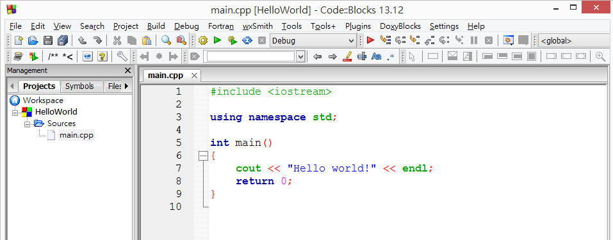Click the HelloWorld project name
Image resolution: width=613 pixels, height=240 pixels.
click(x=56, y=112)
